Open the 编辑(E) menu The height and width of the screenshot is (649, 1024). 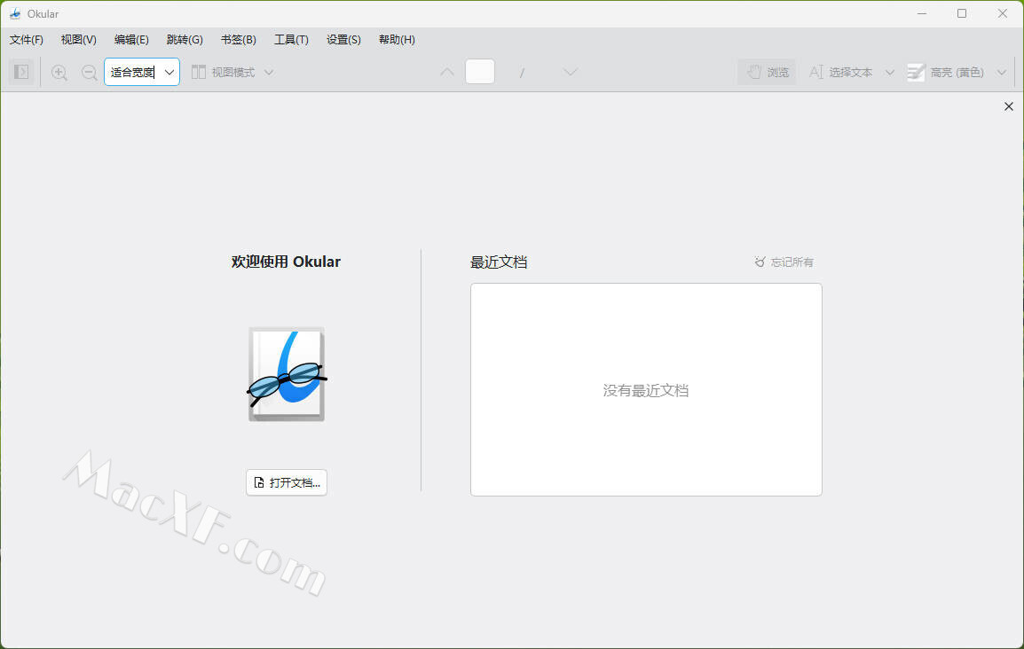(131, 40)
